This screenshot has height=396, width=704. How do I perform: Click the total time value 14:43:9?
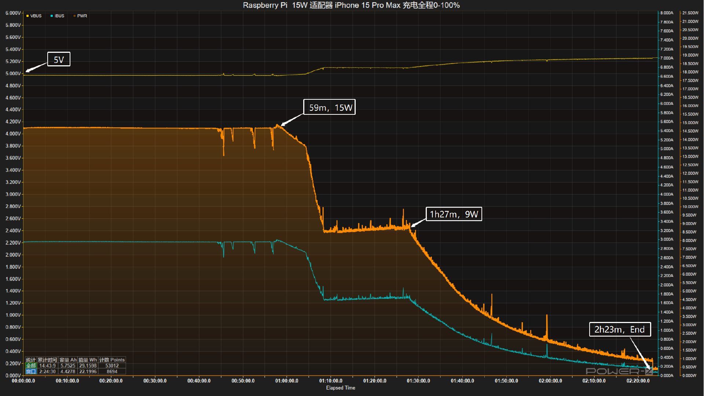[47, 366]
